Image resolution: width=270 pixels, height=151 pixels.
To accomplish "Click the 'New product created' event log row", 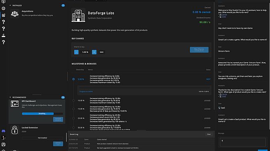I will [x=141, y=144].
